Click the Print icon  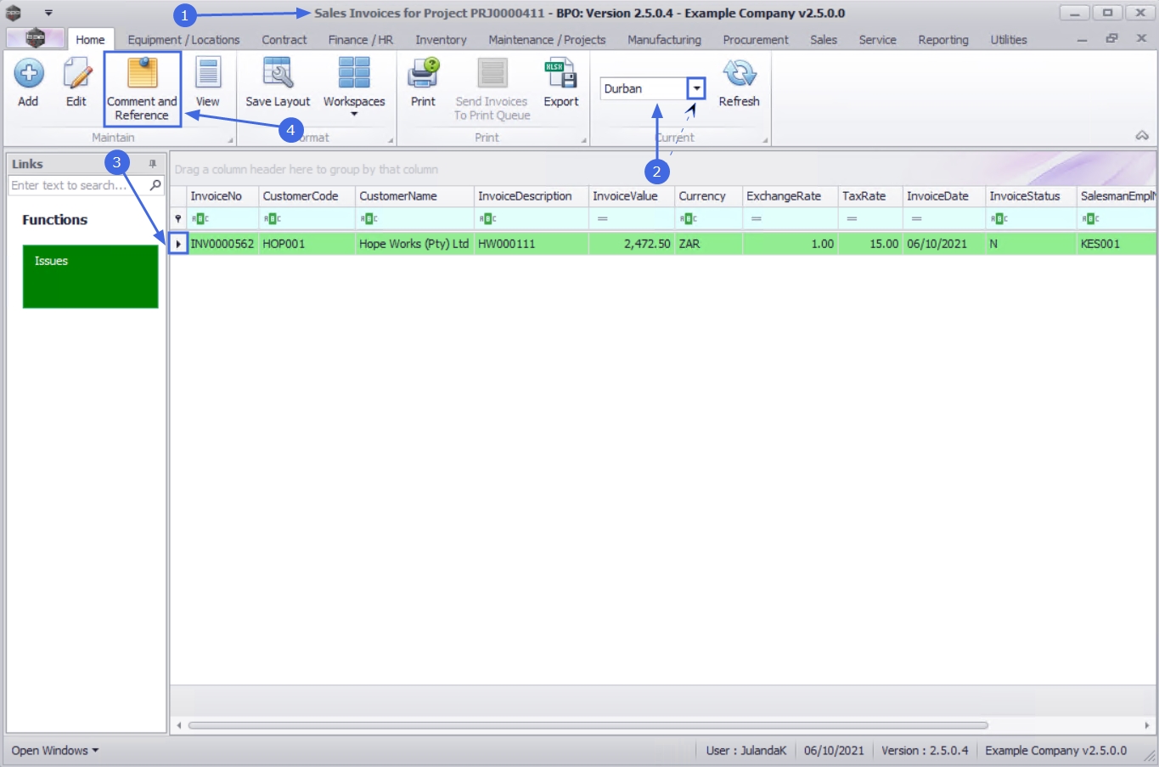pyautogui.click(x=423, y=73)
